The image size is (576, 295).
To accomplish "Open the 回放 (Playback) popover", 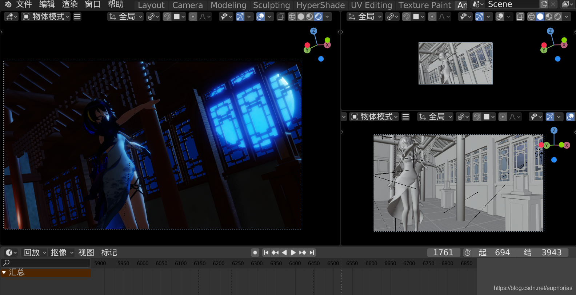I will (x=35, y=252).
